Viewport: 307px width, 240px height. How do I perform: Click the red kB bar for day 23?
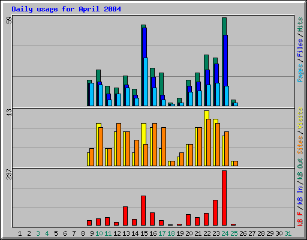click(215, 212)
